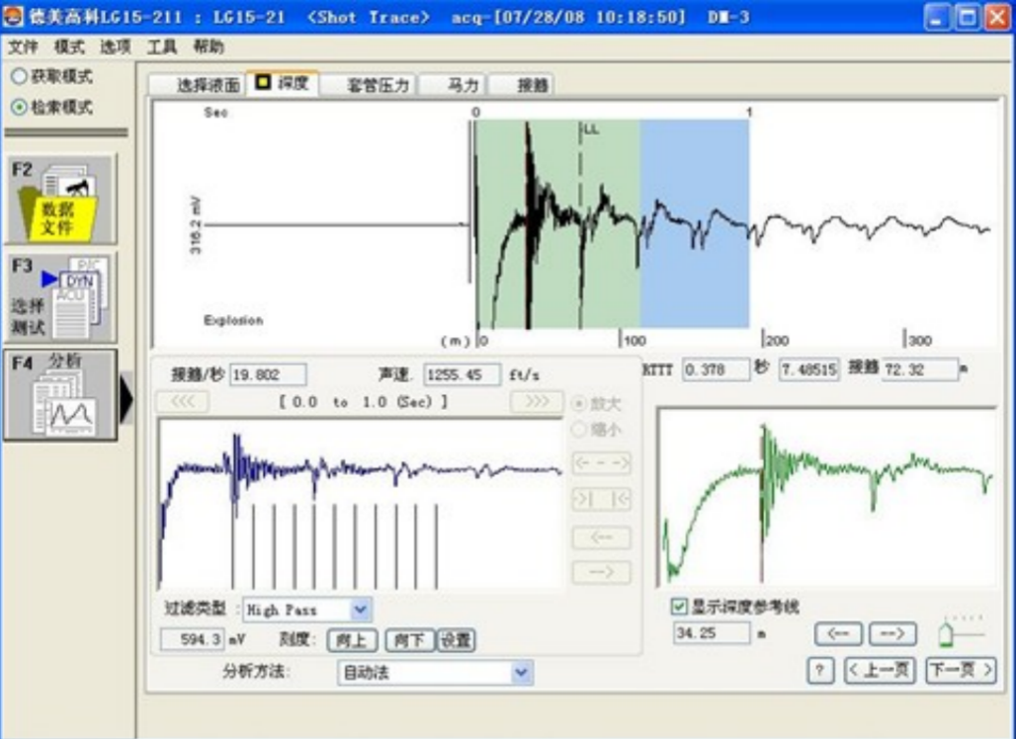Click the question mark help button
Image resolution: width=1016 pixels, height=739 pixels.
(x=820, y=671)
